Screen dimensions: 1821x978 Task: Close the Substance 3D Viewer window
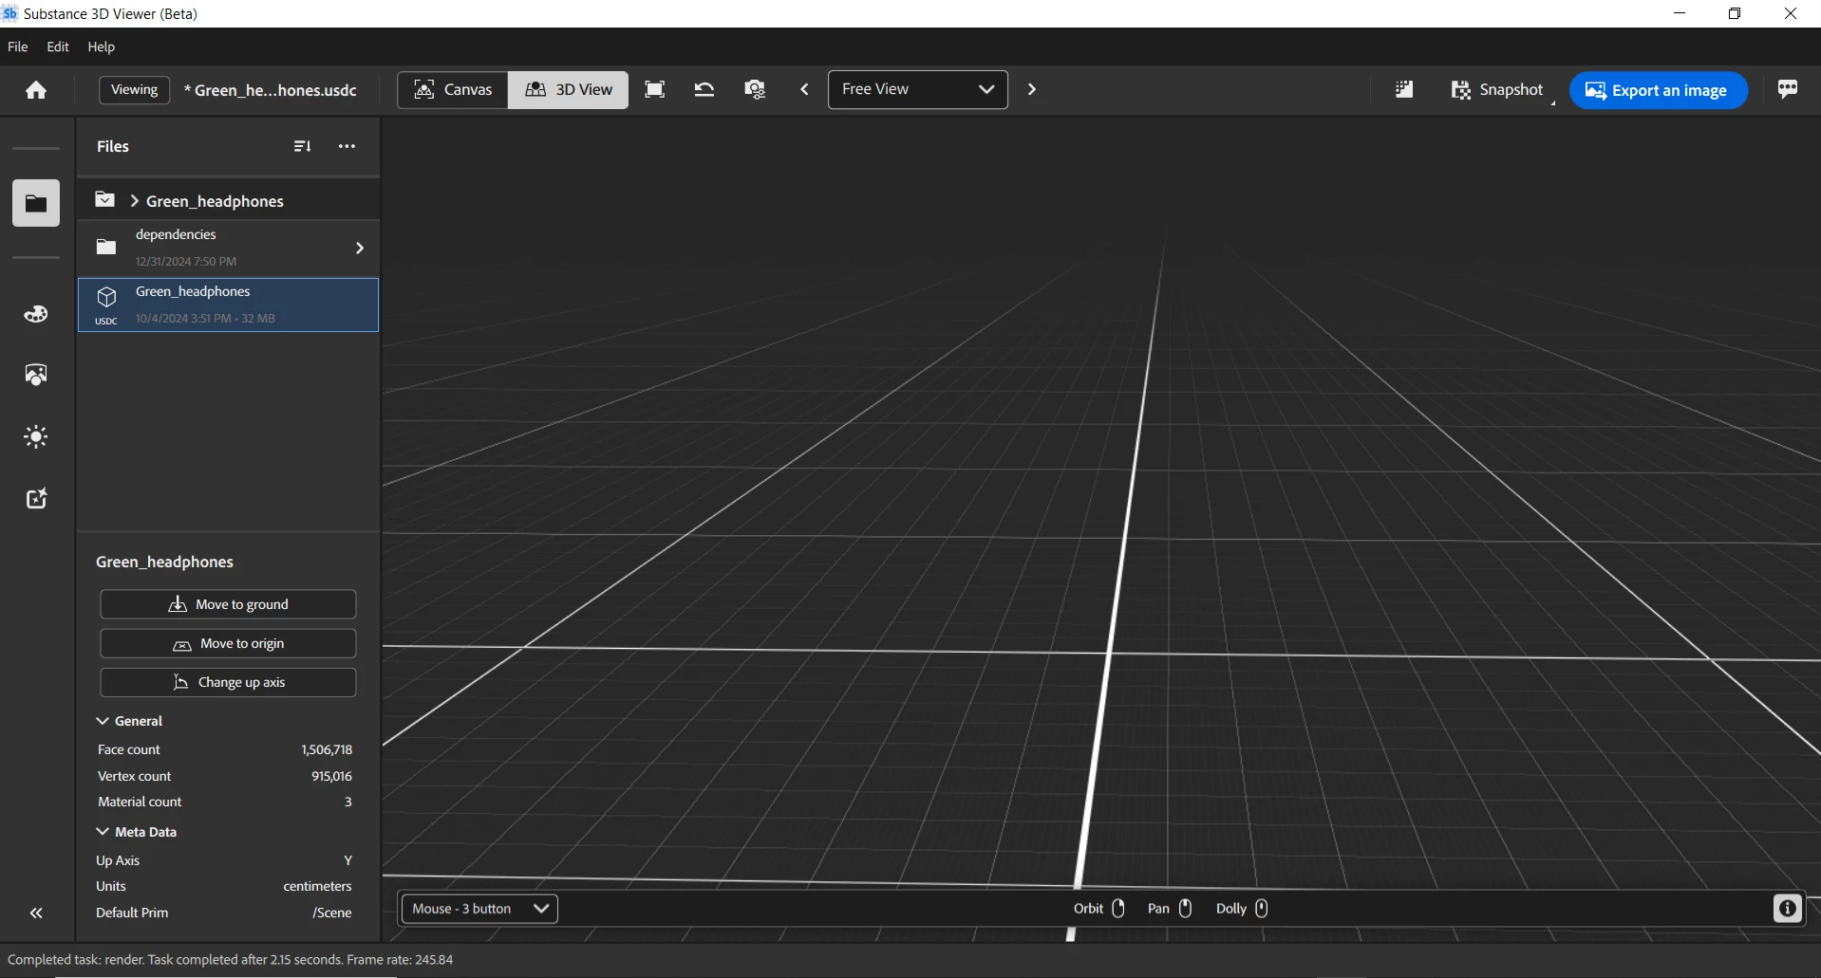(1791, 13)
